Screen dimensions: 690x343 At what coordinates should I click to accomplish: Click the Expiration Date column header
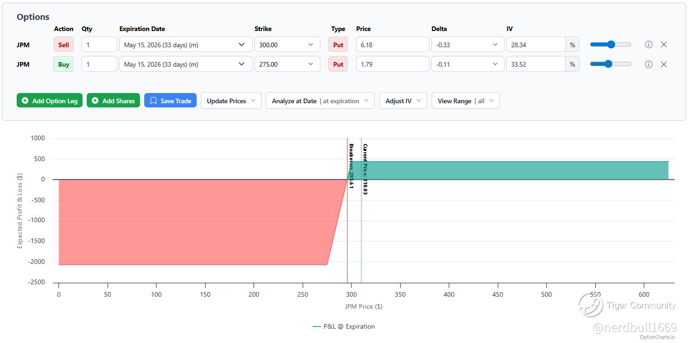click(x=142, y=29)
